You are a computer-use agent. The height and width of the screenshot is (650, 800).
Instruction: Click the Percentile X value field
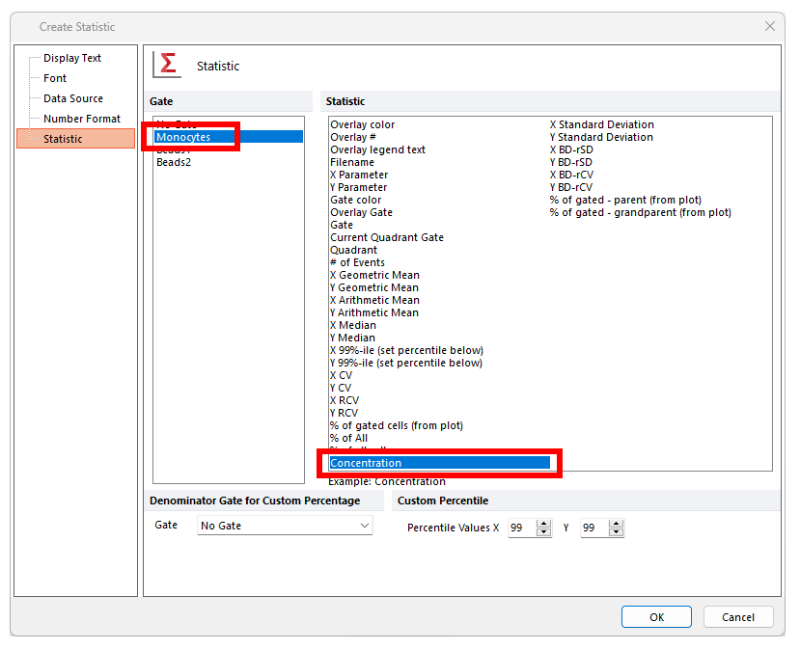click(x=521, y=528)
